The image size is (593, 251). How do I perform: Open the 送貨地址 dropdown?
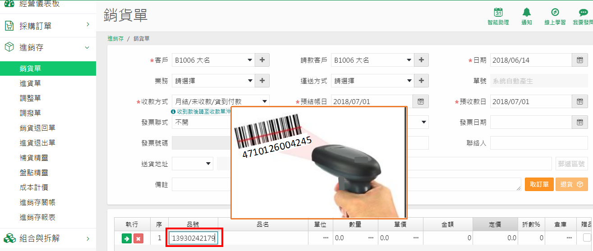[193, 164]
